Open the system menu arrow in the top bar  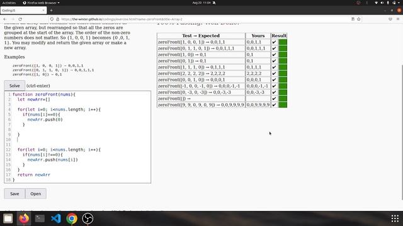coord(399,3)
